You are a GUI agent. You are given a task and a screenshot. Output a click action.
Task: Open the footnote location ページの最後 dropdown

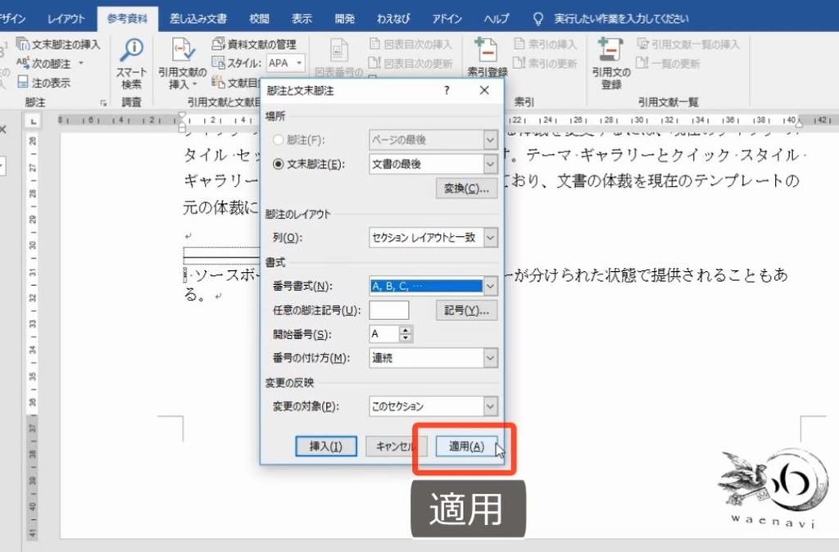click(x=490, y=140)
